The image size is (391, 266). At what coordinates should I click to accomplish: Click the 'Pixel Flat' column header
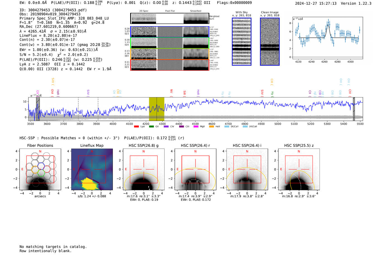coord(170,11)
